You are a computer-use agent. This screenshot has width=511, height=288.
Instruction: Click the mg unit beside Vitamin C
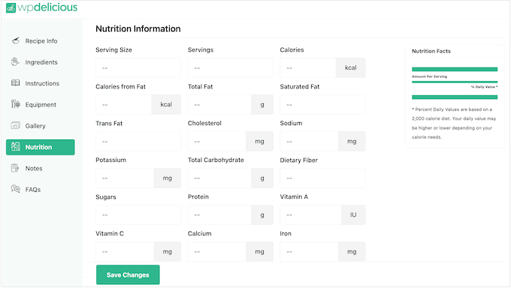coord(167,251)
